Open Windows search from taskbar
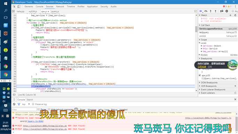Screen dimensions: 238x134 tap(6, 10)
